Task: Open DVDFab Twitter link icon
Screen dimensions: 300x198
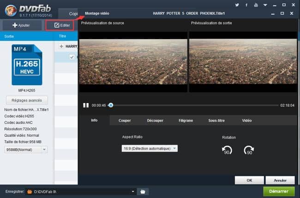Action: 237,5
